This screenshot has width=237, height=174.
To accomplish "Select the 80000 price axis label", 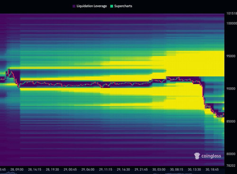I will tap(231, 154).
